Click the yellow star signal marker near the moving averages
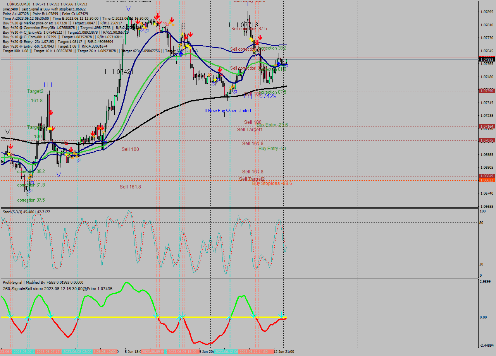The image size is (496, 356). (x=187, y=46)
